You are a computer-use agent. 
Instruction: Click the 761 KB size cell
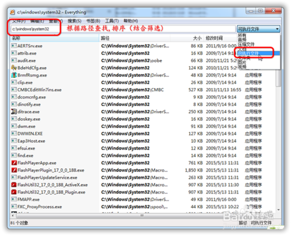click(x=196, y=163)
